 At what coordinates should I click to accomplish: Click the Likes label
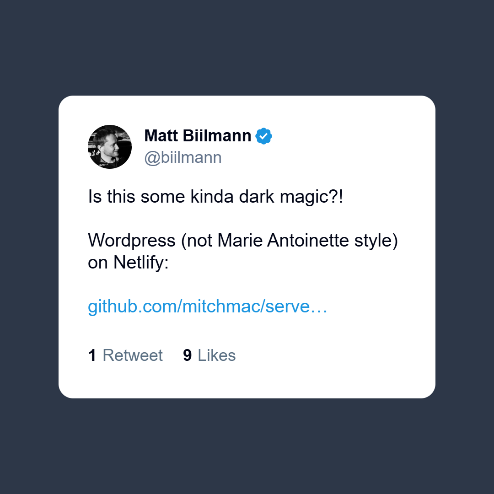(216, 355)
